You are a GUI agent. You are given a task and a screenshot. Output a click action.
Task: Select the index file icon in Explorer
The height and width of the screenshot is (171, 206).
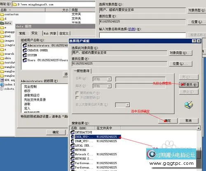2,84
